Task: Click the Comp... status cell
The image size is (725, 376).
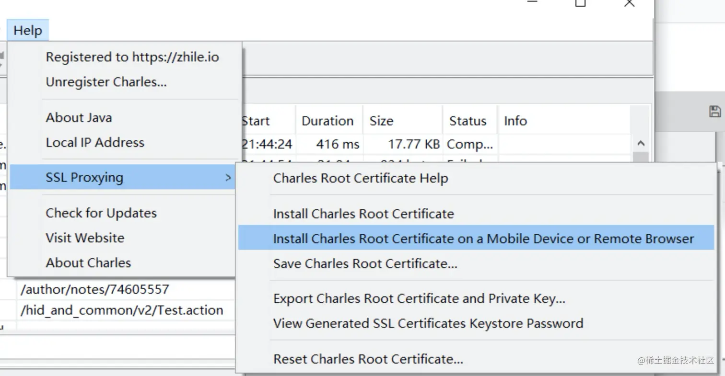Action: point(470,144)
